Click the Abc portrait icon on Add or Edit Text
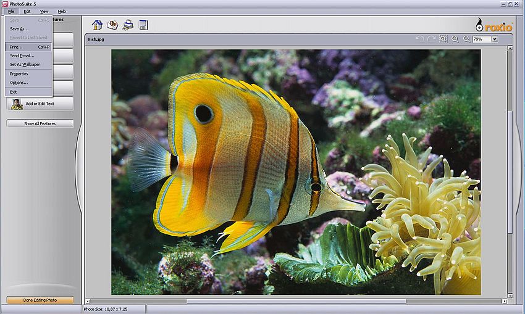 tap(17, 104)
